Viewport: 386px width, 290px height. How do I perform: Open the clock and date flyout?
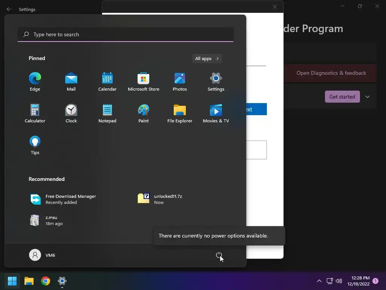[x=358, y=281]
